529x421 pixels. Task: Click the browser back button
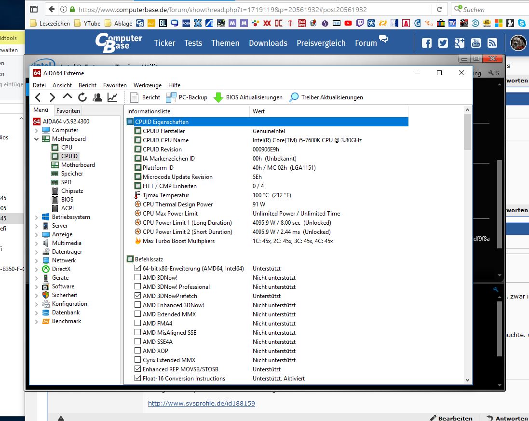tap(51, 10)
